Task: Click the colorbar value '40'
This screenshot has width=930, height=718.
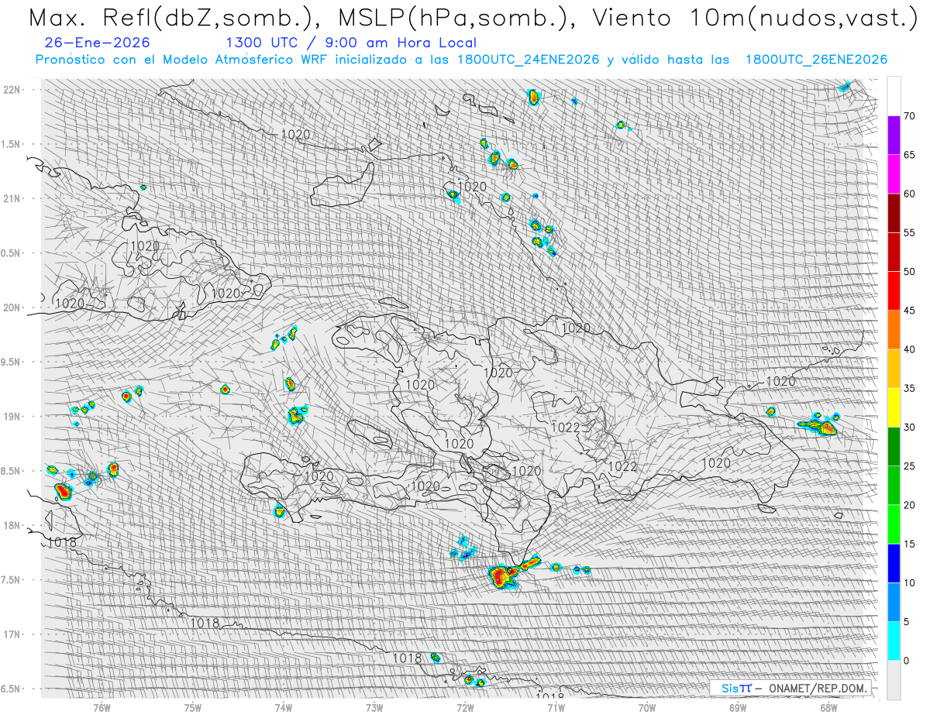Action: (x=910, y=349)
